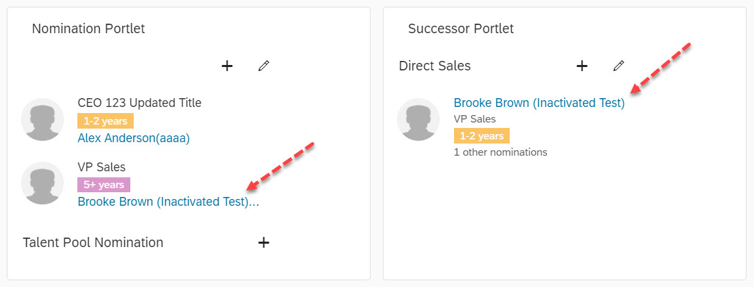Viewport: 754px width, 287px height.
Task: Click the VP Sales position title in Nomination Portlet
Action: click(x=102, y=167)
